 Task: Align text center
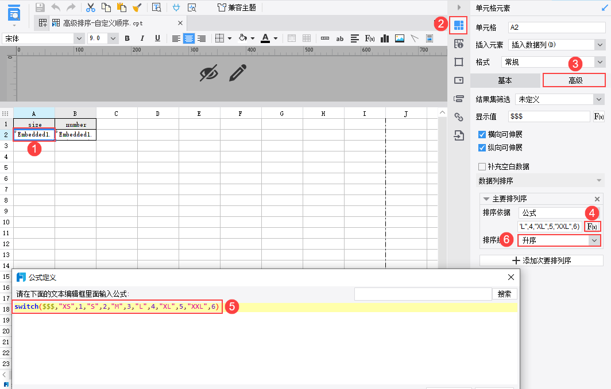tap(189, 38)
